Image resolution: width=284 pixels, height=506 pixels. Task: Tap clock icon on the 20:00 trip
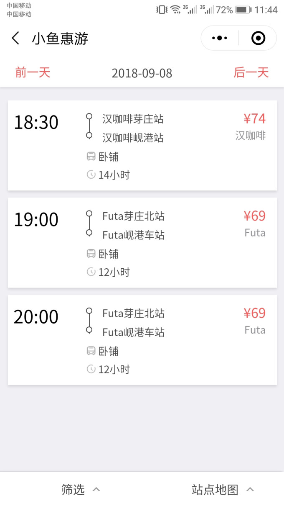click(91, 369)
